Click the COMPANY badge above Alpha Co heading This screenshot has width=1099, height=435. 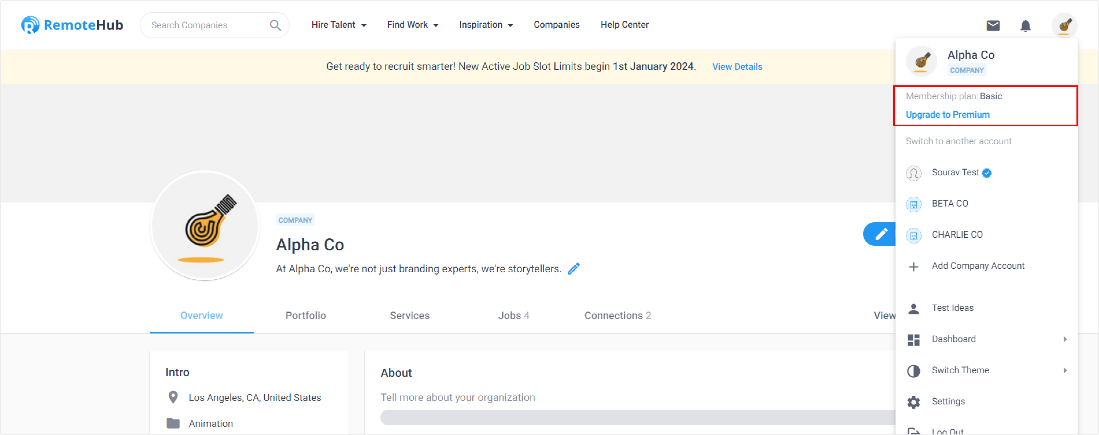pyautogui.click(x=295, y=220)
